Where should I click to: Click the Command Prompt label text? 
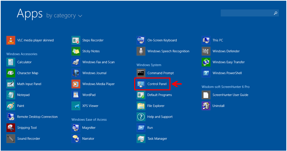pos(160,73)
